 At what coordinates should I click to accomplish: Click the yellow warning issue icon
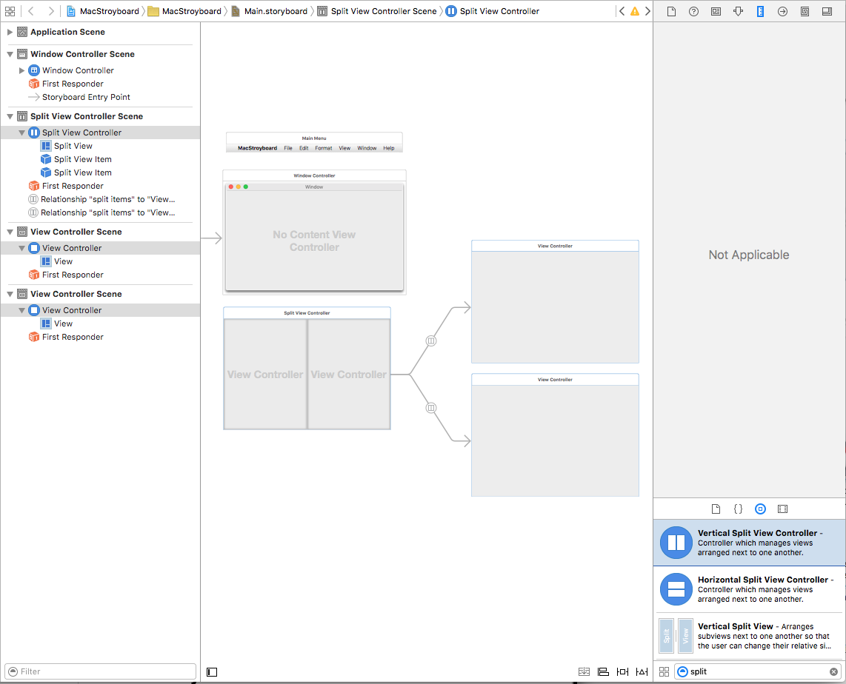coord(634,11)
